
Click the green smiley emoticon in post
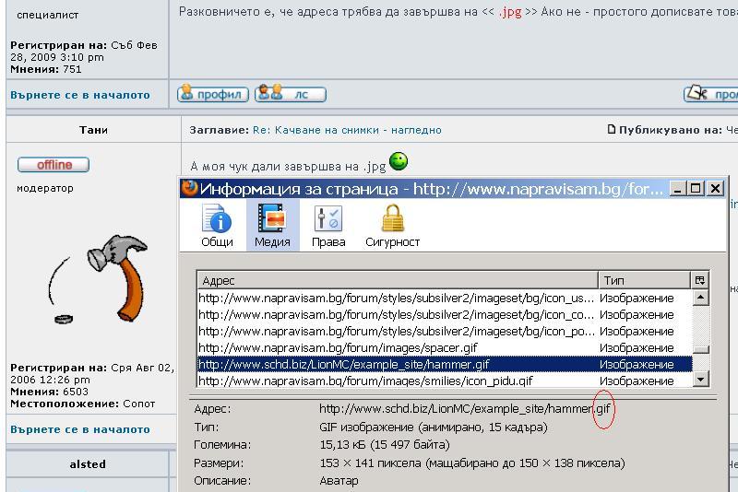coord(399,161)
